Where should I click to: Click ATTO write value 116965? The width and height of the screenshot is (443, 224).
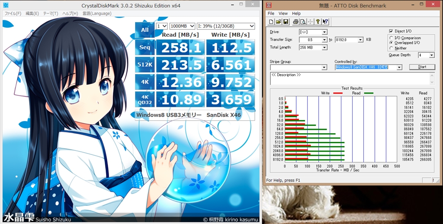[408, 146]
